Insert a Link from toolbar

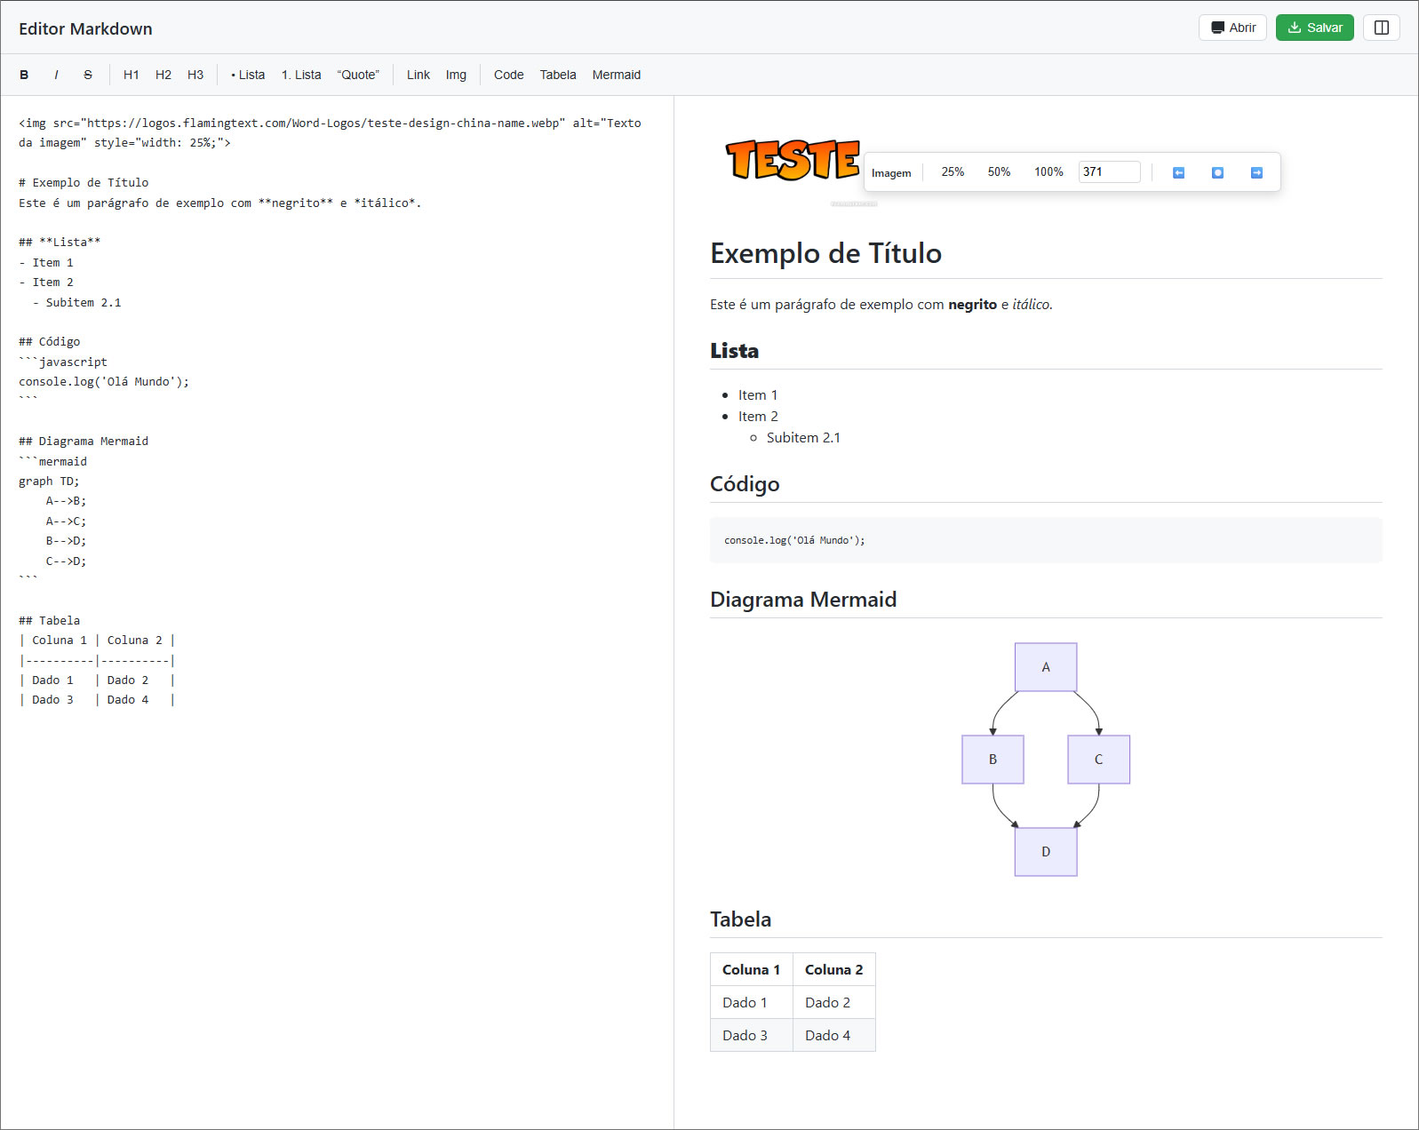pos(419,75)
